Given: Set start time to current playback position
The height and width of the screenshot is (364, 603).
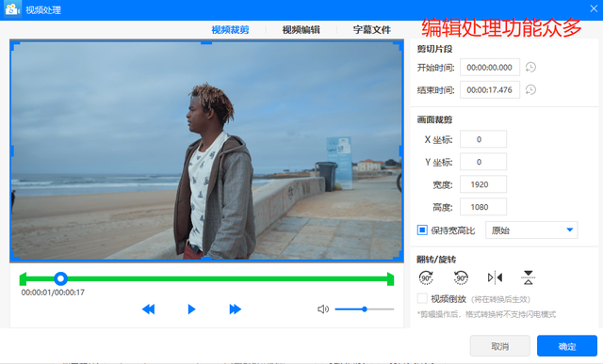Looking at the screenshot, I should click(530, 67).
